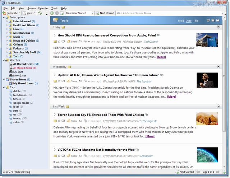Click the green back navigation arrow
Image resolution: width=230 pixels, height=178 pixels.
52,13
